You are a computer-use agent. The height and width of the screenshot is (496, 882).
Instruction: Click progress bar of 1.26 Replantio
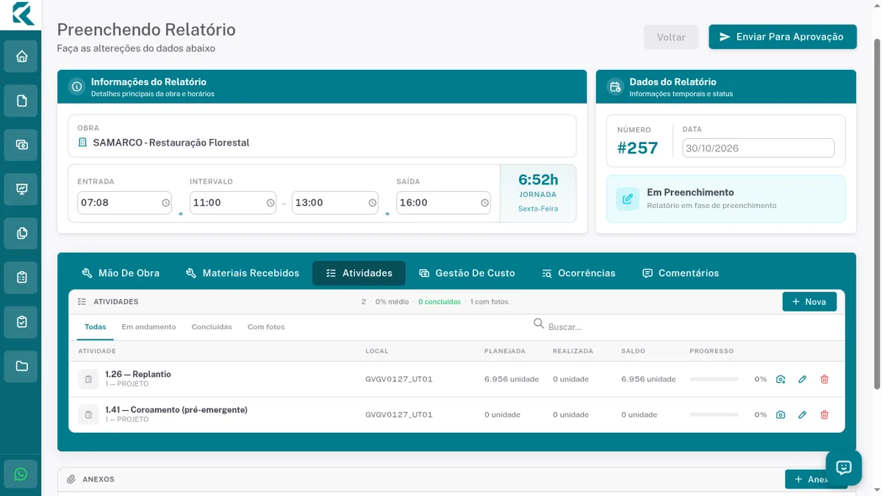click(714, 379)
